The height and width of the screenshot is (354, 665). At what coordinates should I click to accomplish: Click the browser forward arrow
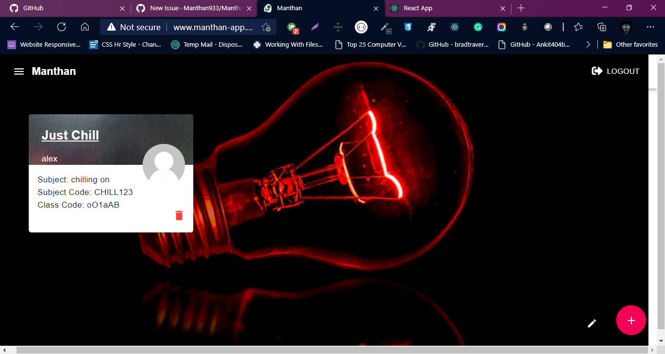[x=38, y=27]
